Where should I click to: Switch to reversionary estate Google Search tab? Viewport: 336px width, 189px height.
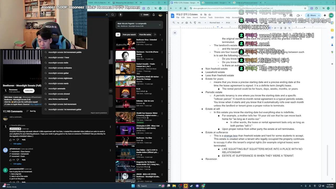tap(216, 3)
